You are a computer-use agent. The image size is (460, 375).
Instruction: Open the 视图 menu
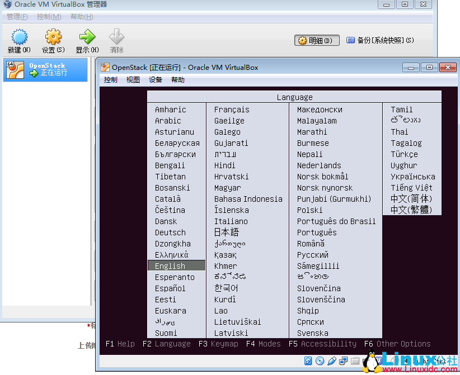tap(133, 79)
